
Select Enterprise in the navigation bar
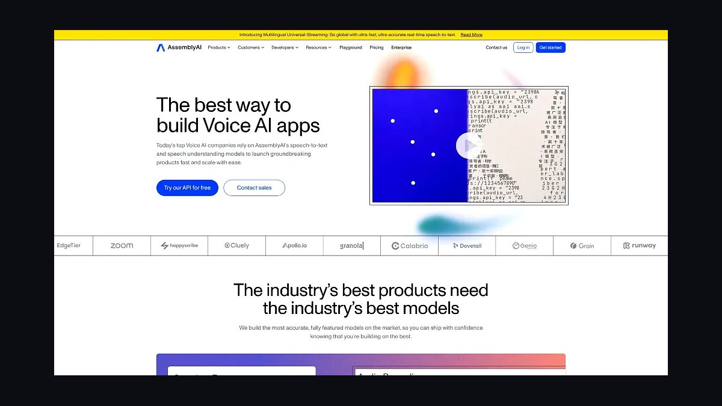tap(401, 48)
